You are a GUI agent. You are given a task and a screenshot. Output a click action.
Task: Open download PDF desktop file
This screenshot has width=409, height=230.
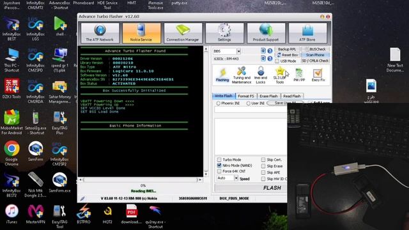pyautogui.click(x=132, y=215)
